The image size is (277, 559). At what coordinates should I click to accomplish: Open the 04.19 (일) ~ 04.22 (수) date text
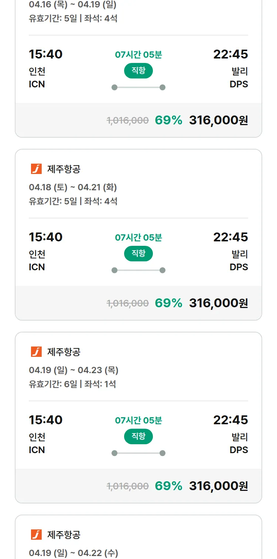73,553
